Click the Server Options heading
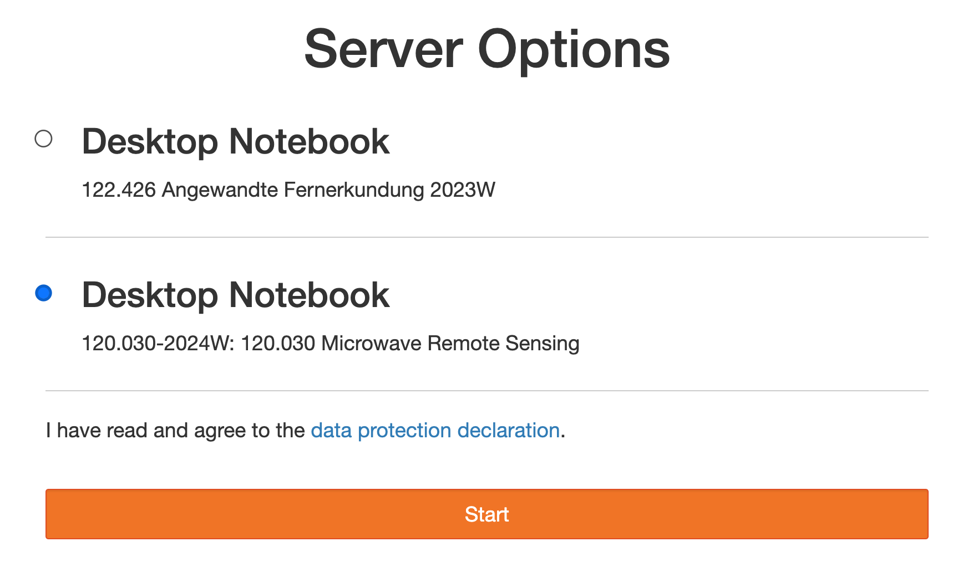The image size is (973, 562). (486, 50)
